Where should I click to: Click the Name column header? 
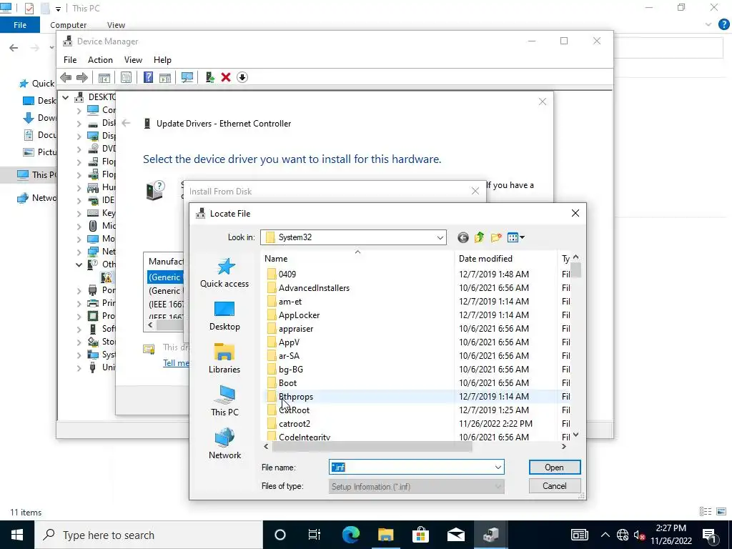[357, 259]
